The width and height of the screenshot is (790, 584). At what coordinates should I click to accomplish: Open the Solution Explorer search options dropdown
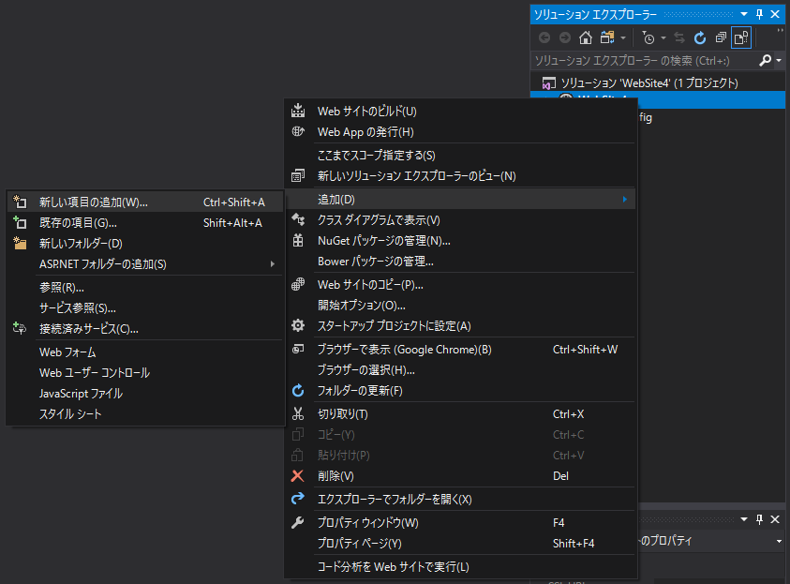779,60
